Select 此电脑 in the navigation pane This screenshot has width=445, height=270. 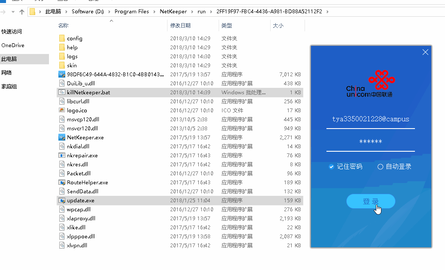click(x=9, y=59)
